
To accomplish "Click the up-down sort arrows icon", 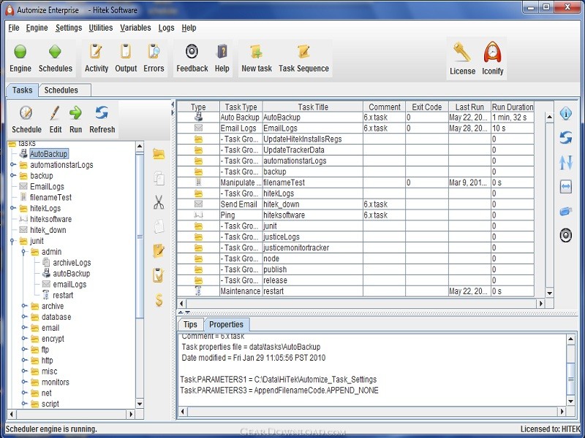I will pyautogui.click(x=565, y=162).
